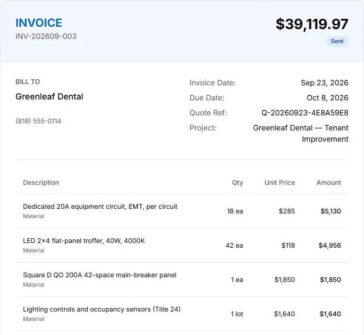This screenshot has width=364, height=335.
Task: Click the 42 ea quantity
Action: click(x=234, y=245)
